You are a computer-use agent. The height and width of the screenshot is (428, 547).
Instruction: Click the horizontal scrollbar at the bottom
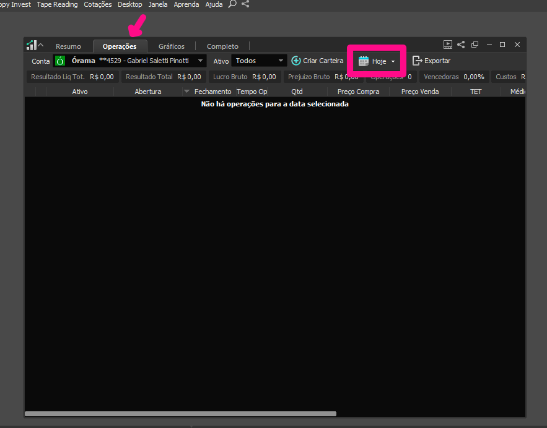(180, 414)
